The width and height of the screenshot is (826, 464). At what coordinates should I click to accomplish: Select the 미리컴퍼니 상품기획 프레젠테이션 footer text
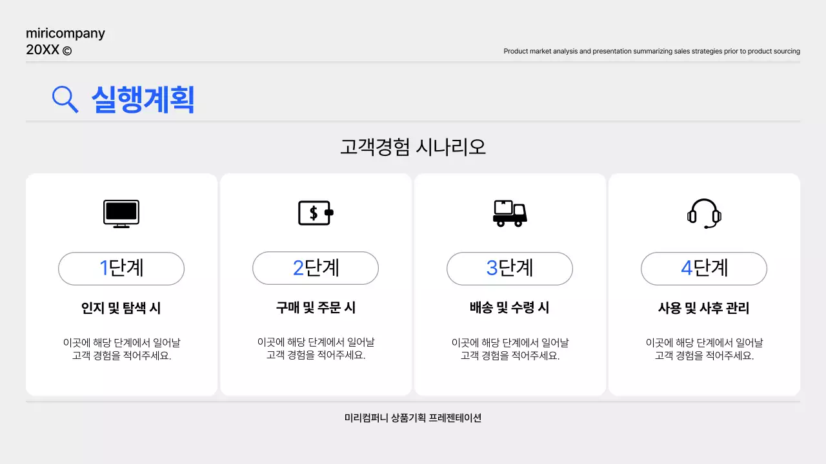tap(413, 418)
